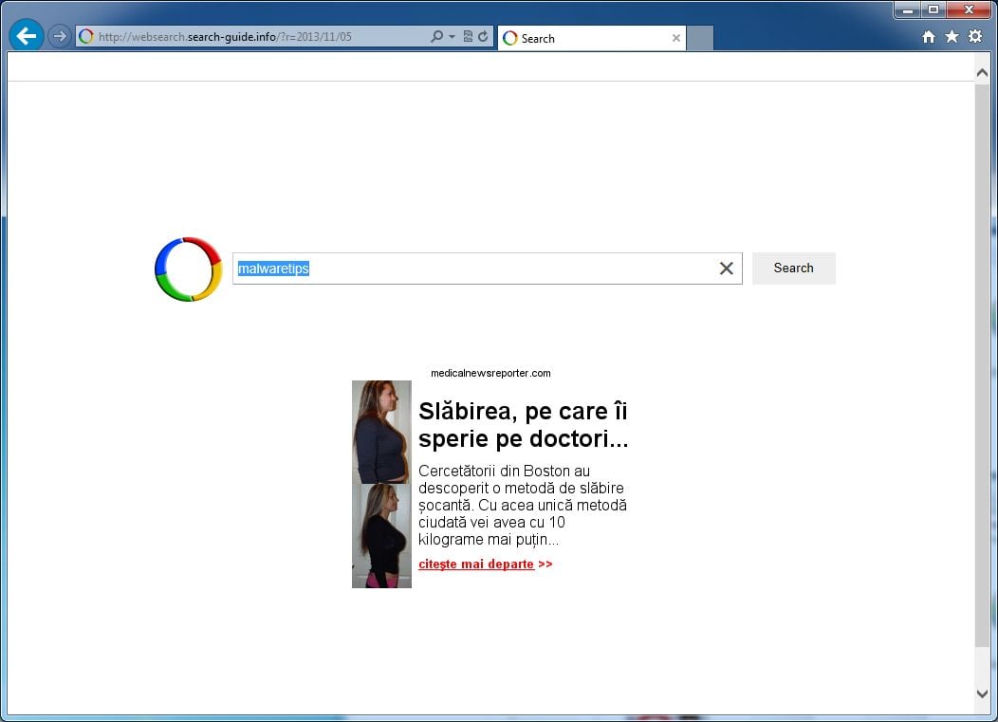Close the Search tab
Image resolution: width=998 pixels, height=722 pixels.
coord(676,38)
